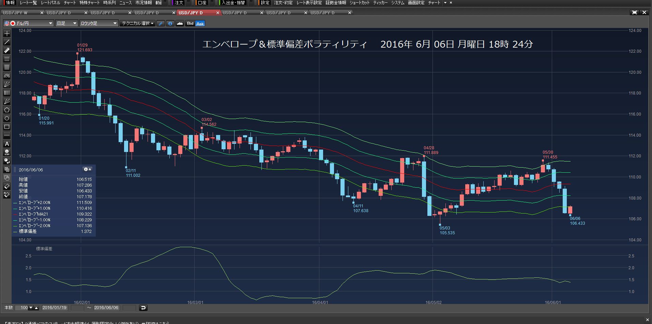
Task: Open the テクニカル選択 dropdown
Action: [x=138, y=23]
